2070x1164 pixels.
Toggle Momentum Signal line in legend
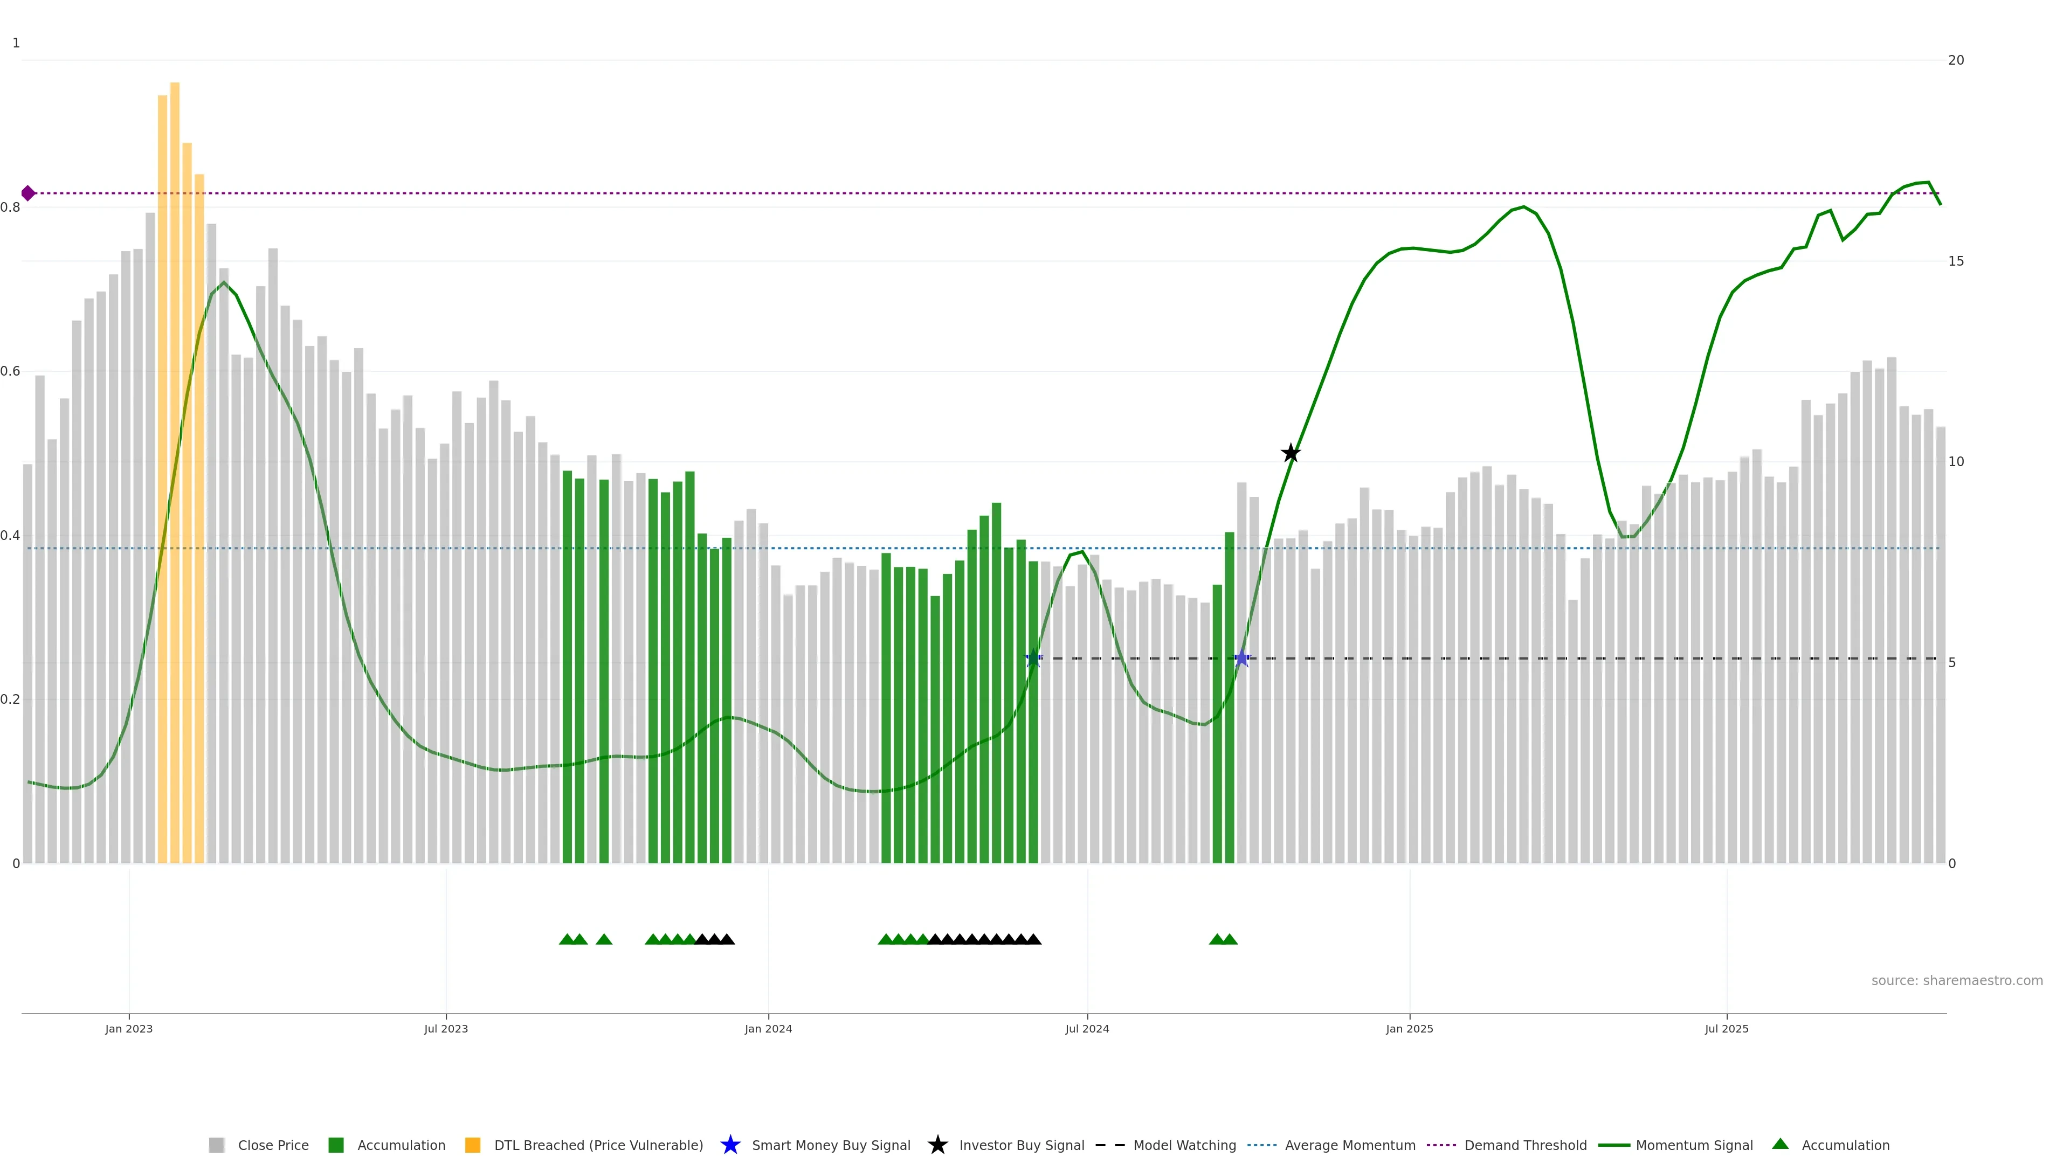[1694, 1145]
